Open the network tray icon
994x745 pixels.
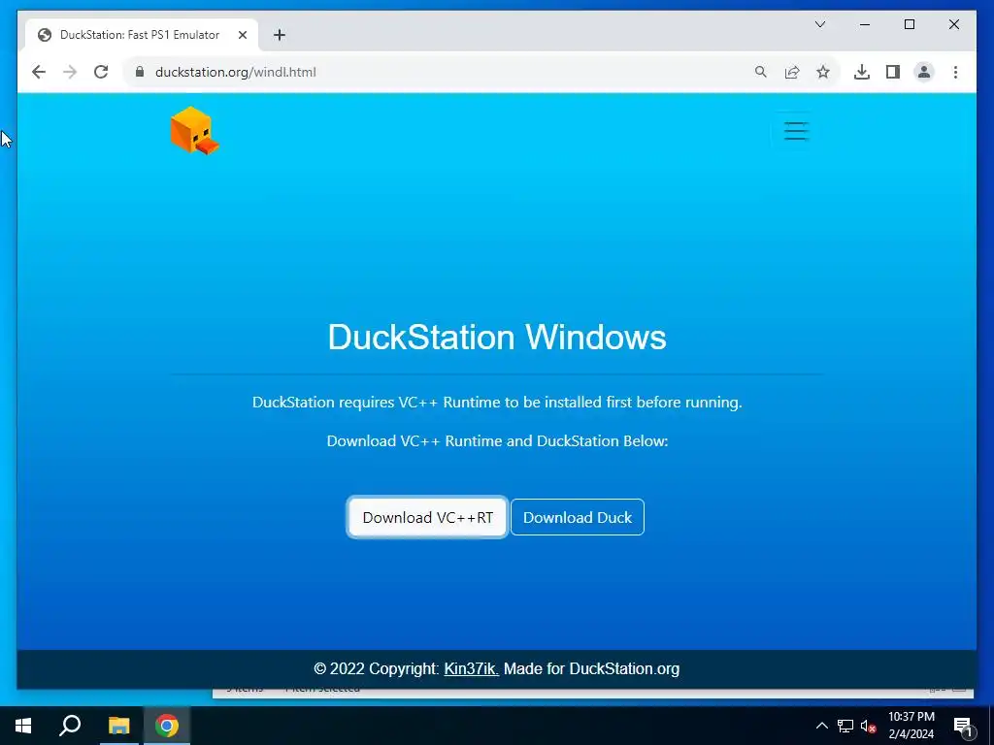tap(845, 726)
